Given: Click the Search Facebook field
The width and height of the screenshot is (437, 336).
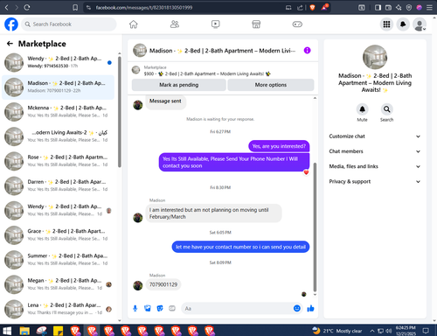Looking at the screenshot, I should coord(69,24).
